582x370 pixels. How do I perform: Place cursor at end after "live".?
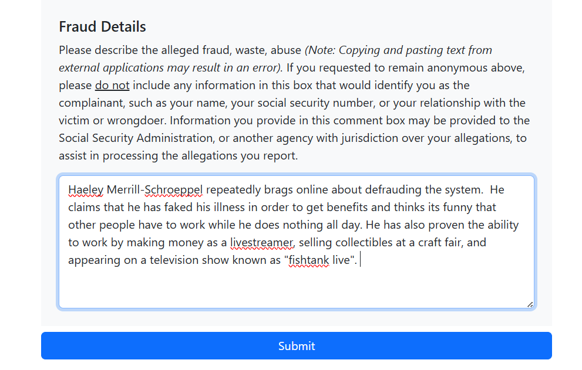click(360, 260)
